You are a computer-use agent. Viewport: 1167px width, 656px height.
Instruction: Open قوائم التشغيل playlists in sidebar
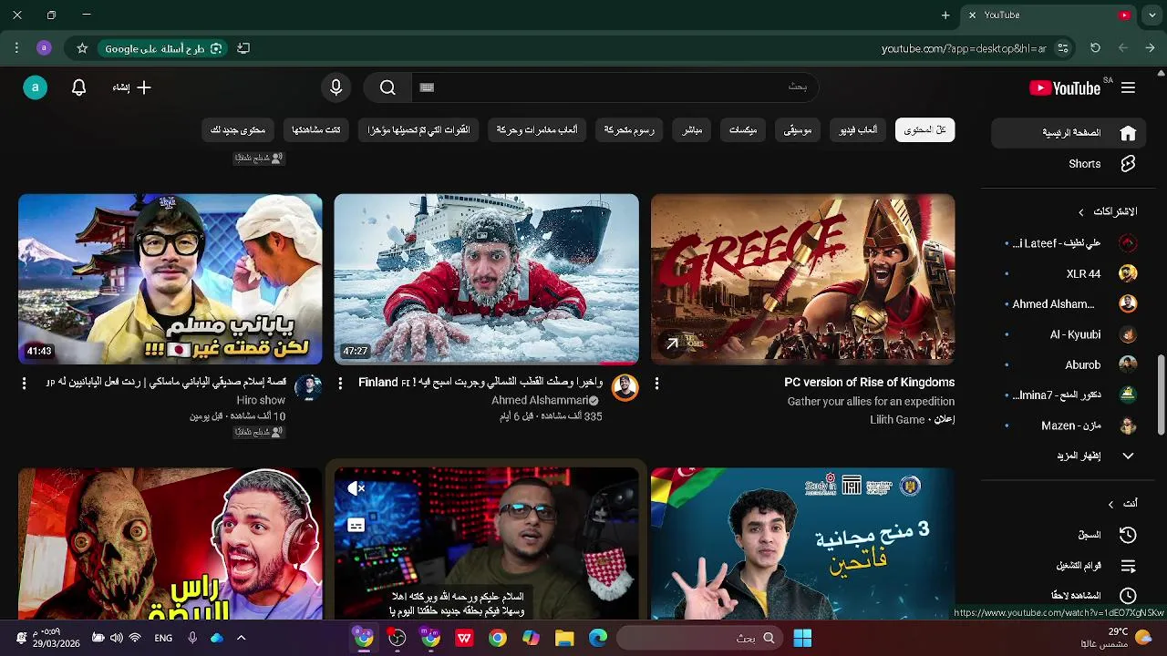[1069, 566]
